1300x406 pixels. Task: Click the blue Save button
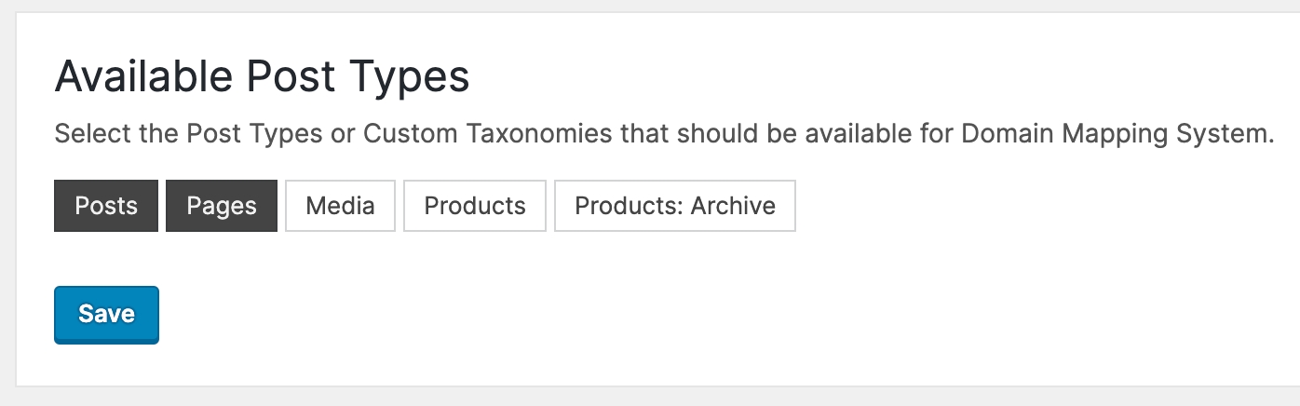coord(106,315)
